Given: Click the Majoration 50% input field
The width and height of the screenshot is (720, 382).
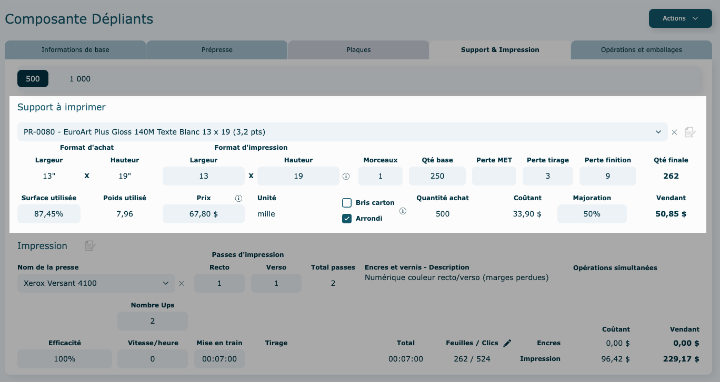Looking at the screenshot, I should [592, 214].
